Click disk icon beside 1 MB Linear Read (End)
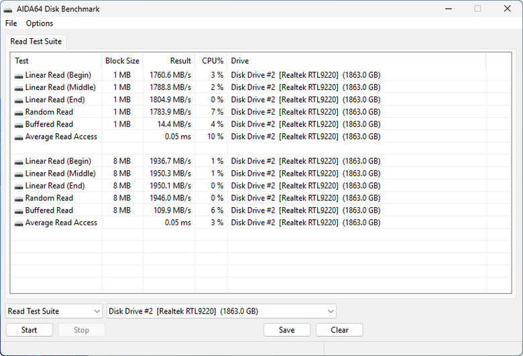The height and width of the screenshot is (356, 523). click(x=19, y=101)
